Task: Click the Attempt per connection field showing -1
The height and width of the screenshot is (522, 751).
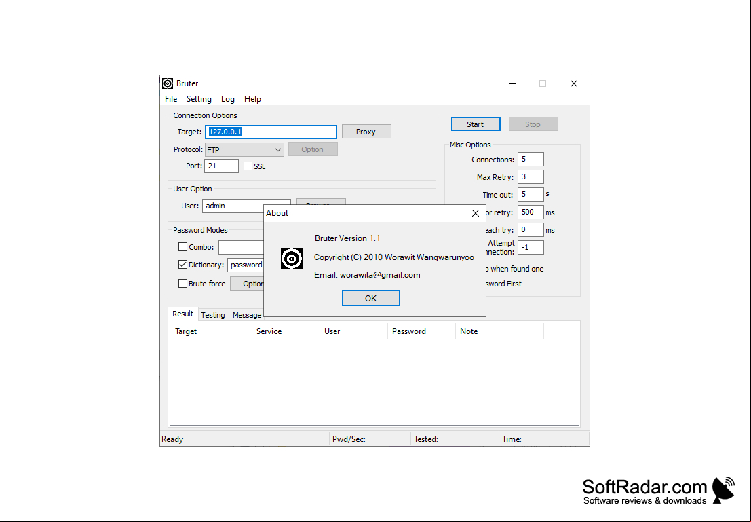Action: (531, 248)
